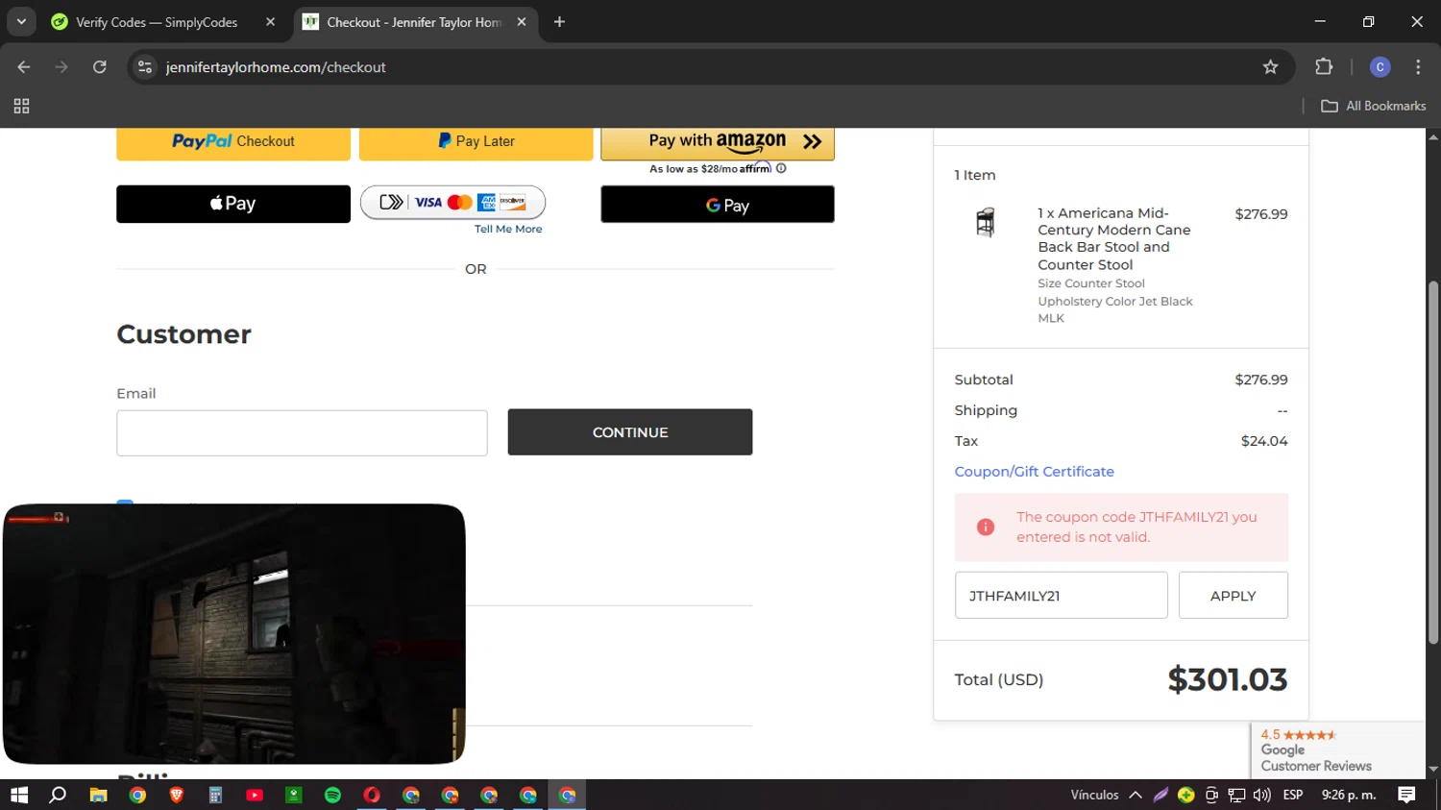Click Affirm info icon

tap(781, 168)
